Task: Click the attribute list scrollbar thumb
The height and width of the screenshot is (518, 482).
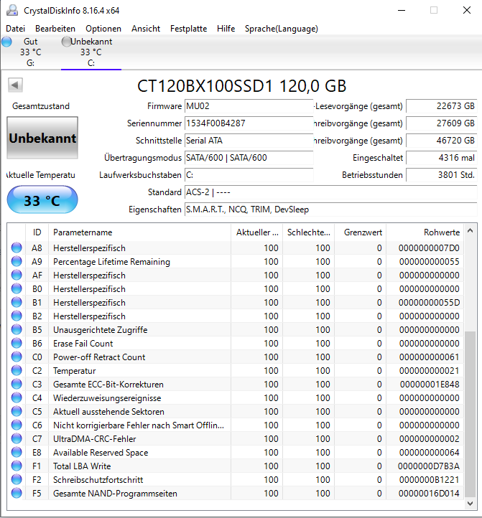Action: [x=470, y=414]
